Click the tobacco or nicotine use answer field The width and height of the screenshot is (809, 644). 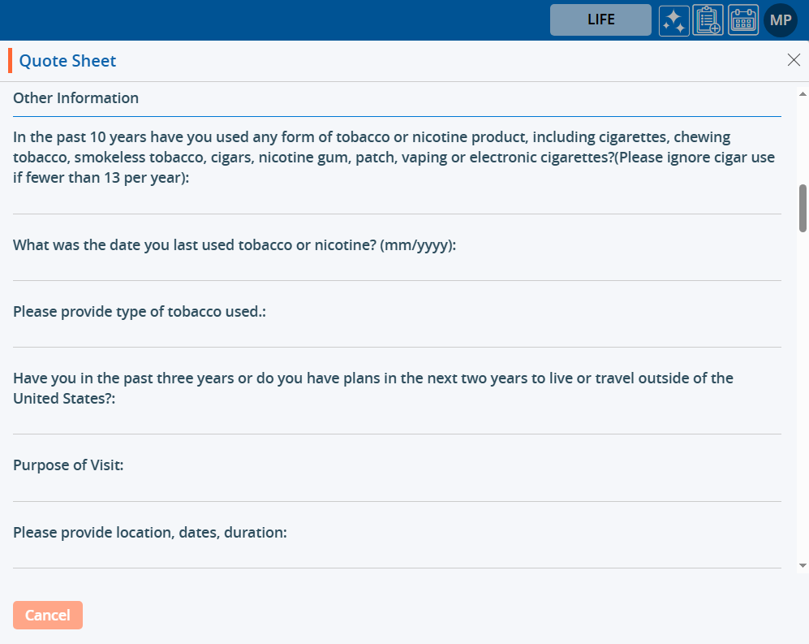[397, 201]
